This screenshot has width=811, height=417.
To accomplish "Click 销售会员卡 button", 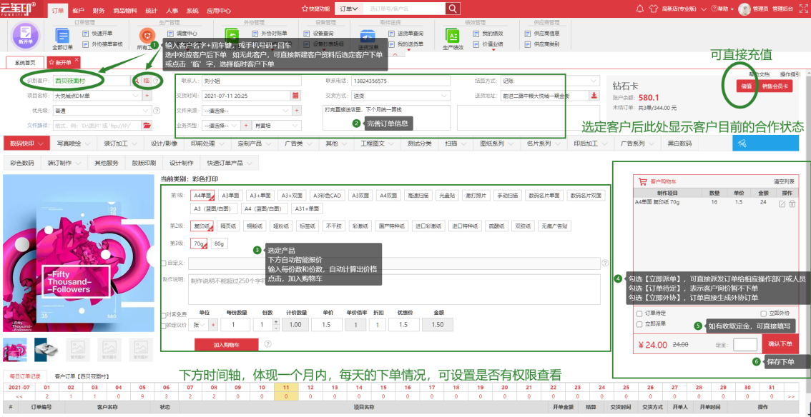I will point(775,86).
